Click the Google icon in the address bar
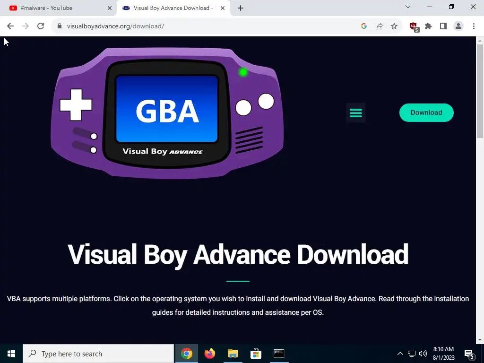 (x=364, y=26)
